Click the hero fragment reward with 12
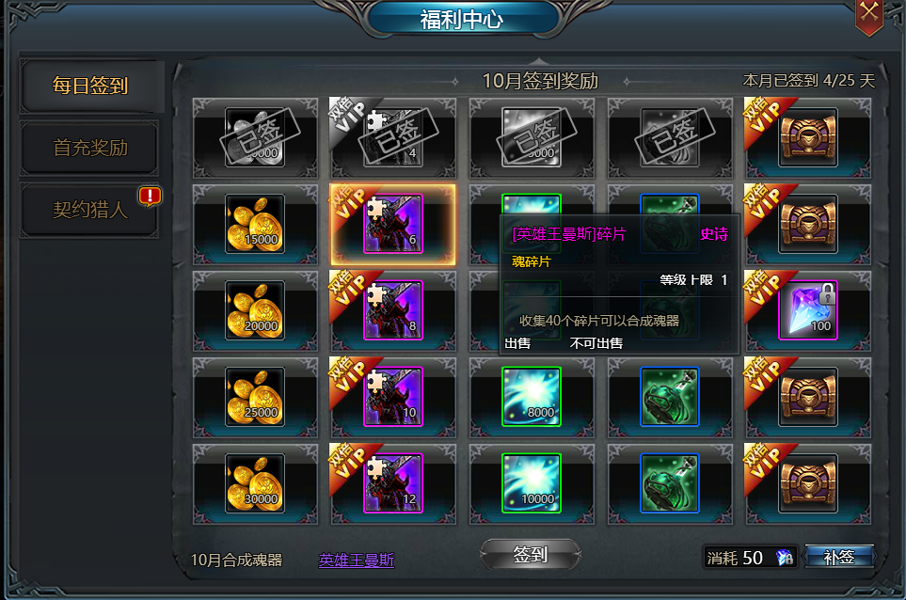Viewport: 906px width, 600px height. pos(393,483)
